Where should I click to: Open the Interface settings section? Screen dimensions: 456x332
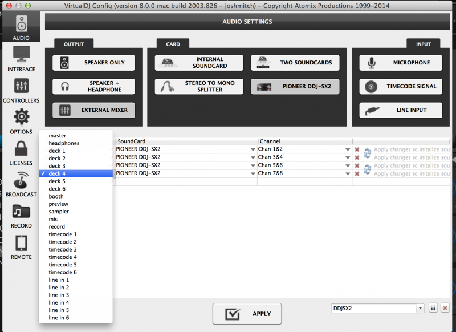[21, 59]
